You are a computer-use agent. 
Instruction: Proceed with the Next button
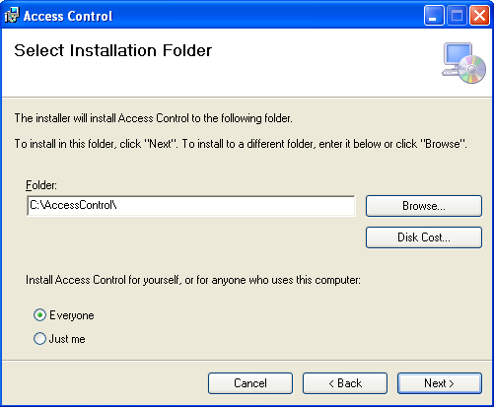point(440,383)
